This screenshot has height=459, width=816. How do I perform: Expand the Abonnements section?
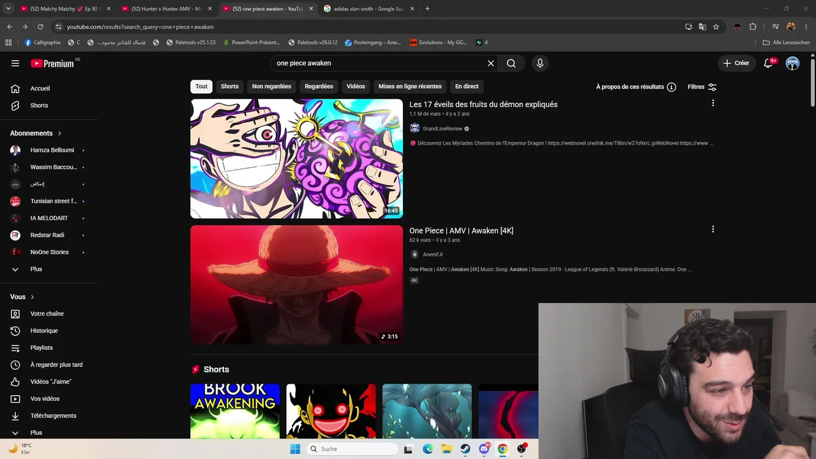(36, 133)
